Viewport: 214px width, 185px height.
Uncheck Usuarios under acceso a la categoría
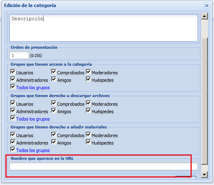(13, 71)
